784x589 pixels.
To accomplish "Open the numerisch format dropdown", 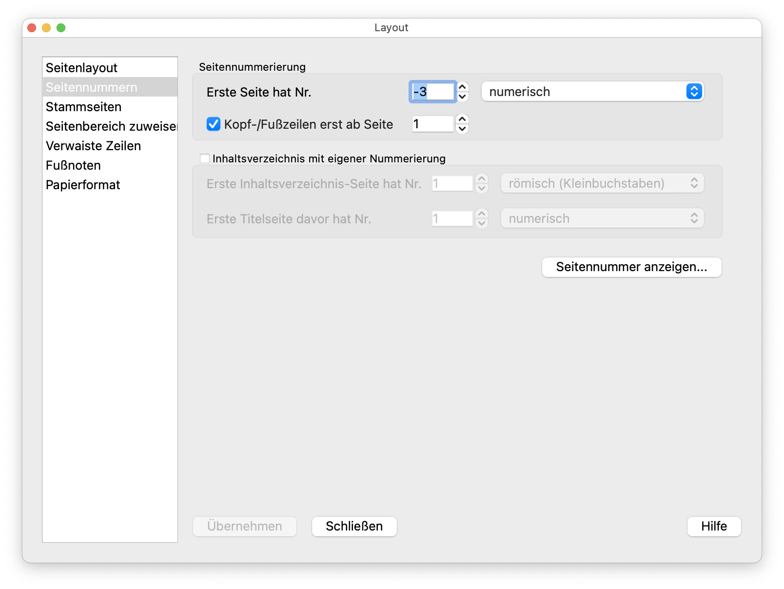I will 592,92.
